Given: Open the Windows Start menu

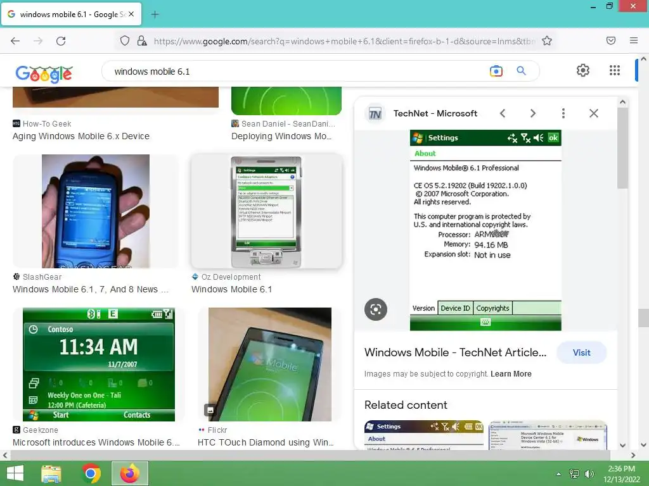Looking at the screenshot, I should click(15, 473).
